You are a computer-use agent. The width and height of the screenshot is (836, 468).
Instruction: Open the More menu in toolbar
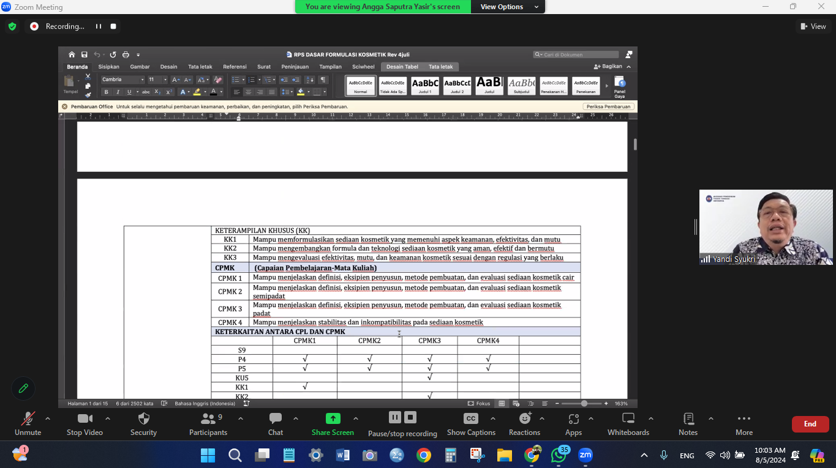pyautogui.click(x=744, y=419)
